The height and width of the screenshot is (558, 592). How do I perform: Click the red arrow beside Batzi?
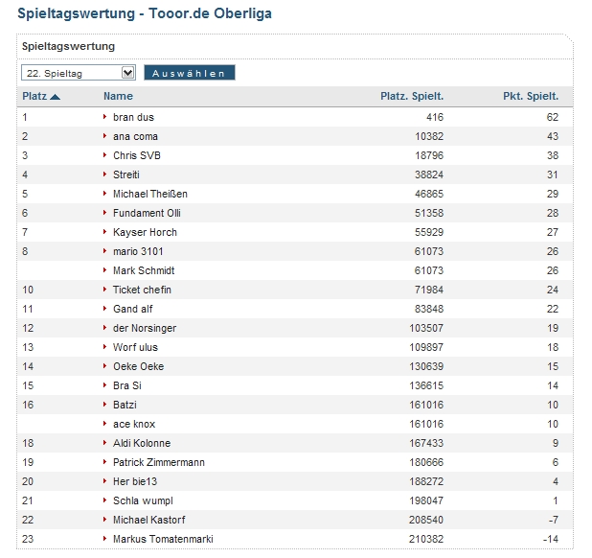[x=105, y=405]
